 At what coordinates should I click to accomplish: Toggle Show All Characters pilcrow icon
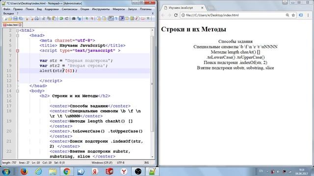pos(116,19)
